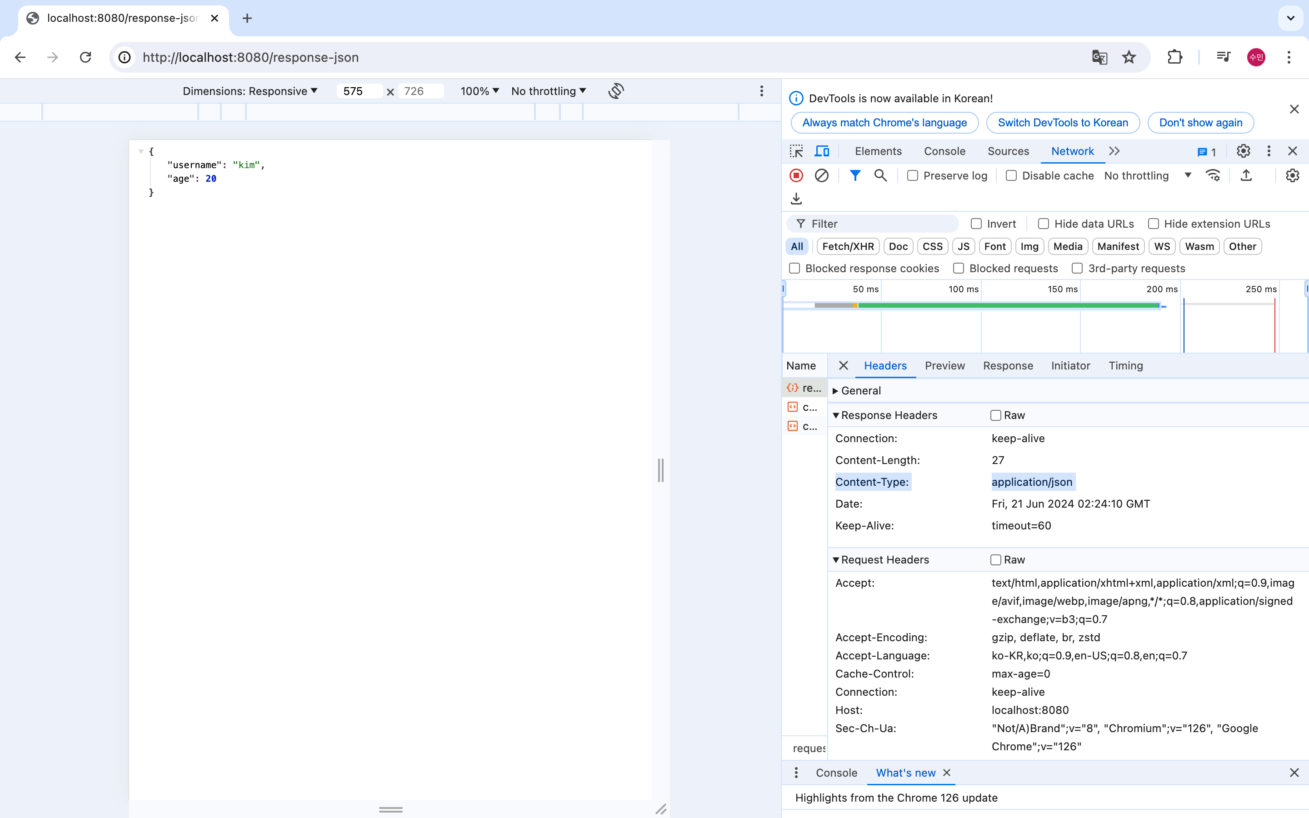This screenshot has height=818, width=1309.
Task: Toggle the device toolbar icon
Action: pos(822,151)
